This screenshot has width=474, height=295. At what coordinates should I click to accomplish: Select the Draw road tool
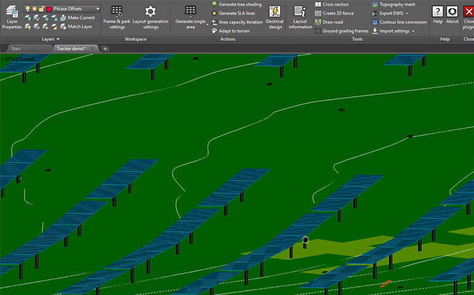pyautogui.click(x=329, y=22)
